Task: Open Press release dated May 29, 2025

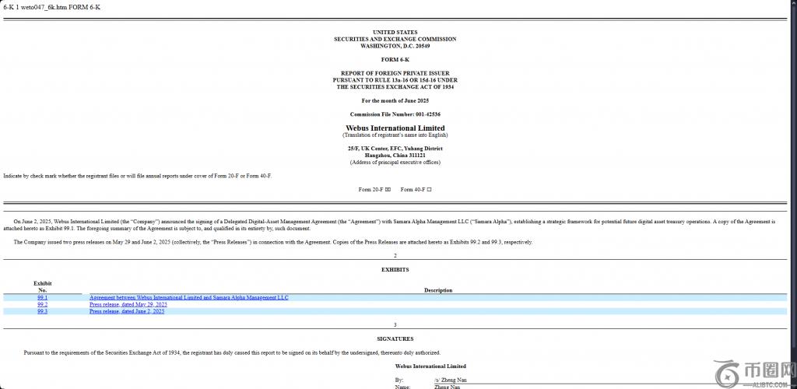Action: coord(128,305)
